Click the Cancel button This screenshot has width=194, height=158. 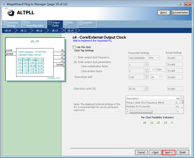coord(141,152)
